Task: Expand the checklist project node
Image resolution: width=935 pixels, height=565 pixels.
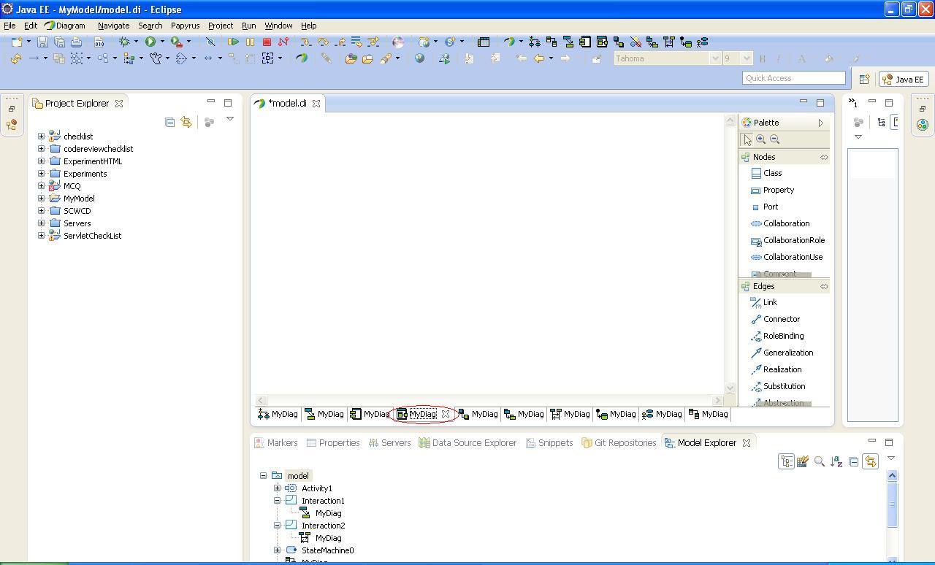Action: 42,136
